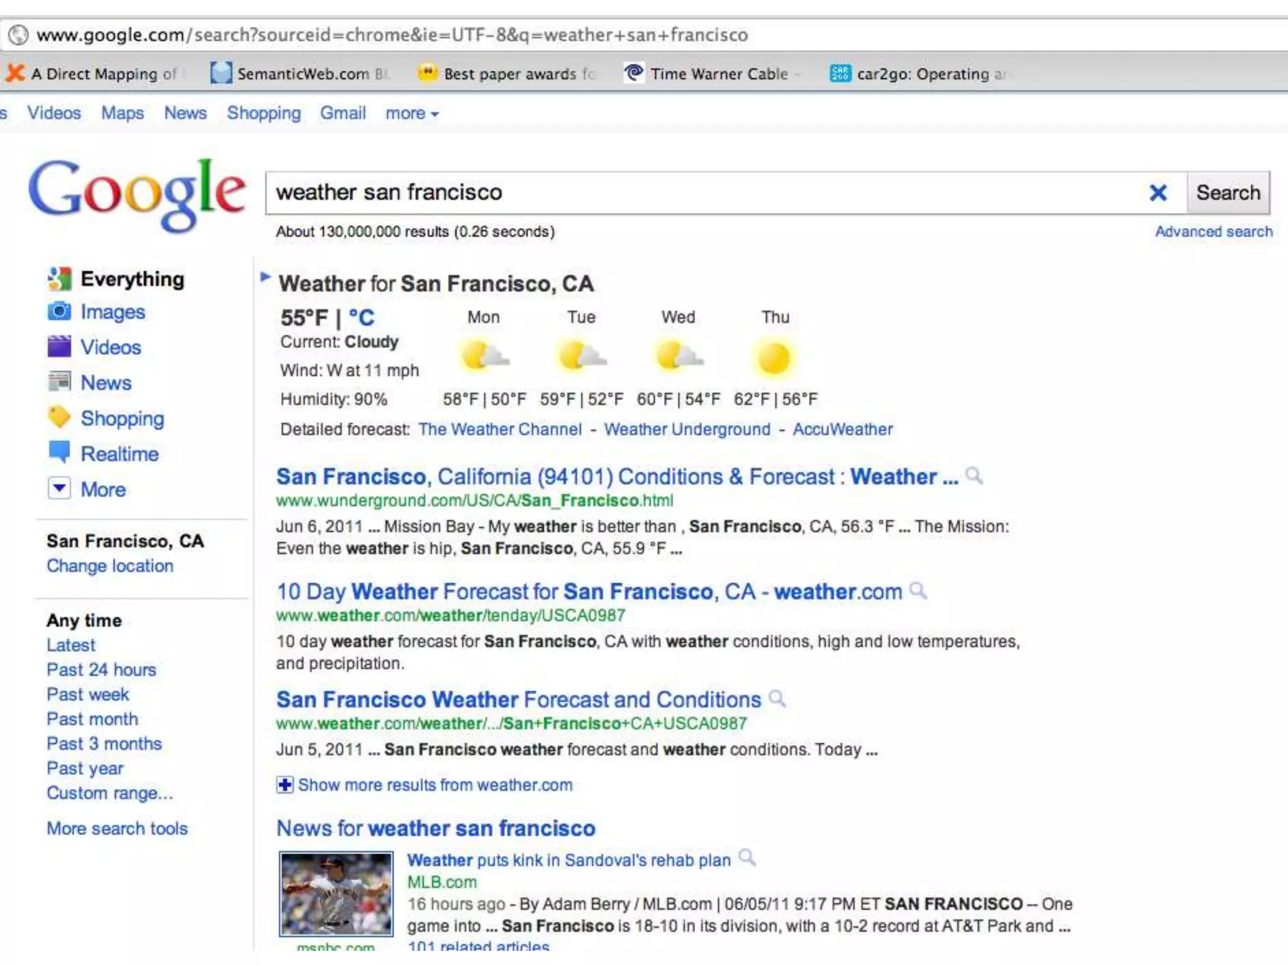Click magnifier preview icon beside Sandoval news result
Viewport: 1288px width, 966px height.
tap(747, 857)
